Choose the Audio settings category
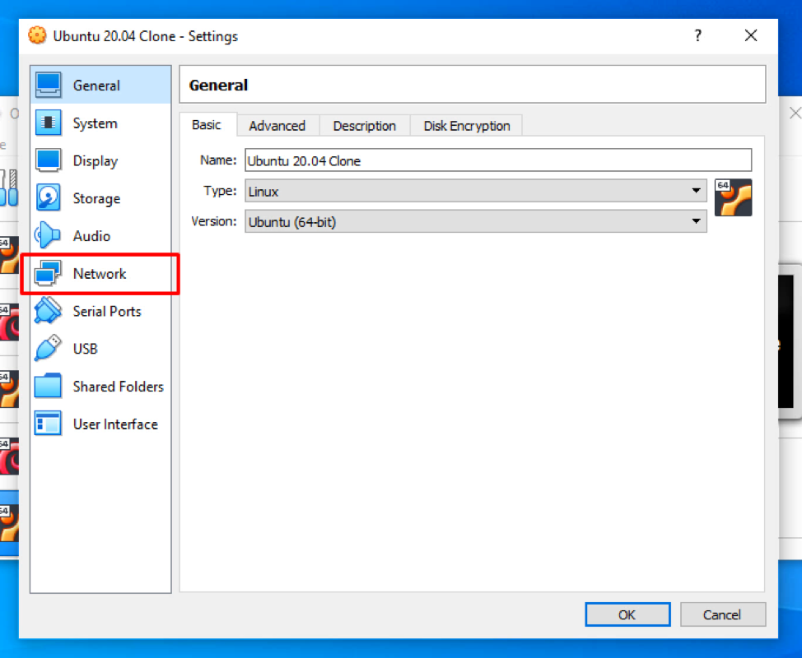Image resolution: width=802 pixels, height=658 pixels. [x=100, y=235]
